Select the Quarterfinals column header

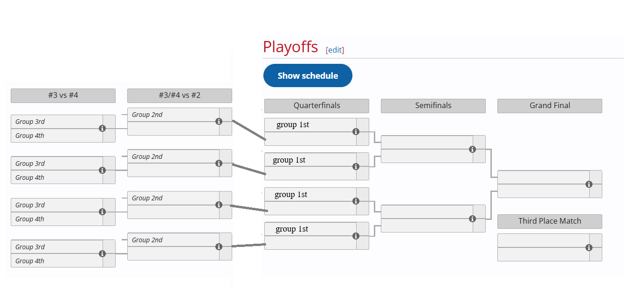pyautogui.click(x=317, y=106)
